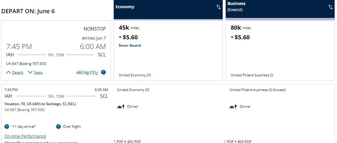Open the "+1 day arrival" help icon
This screenshot has width=337, height=143.
click(7, 127)
